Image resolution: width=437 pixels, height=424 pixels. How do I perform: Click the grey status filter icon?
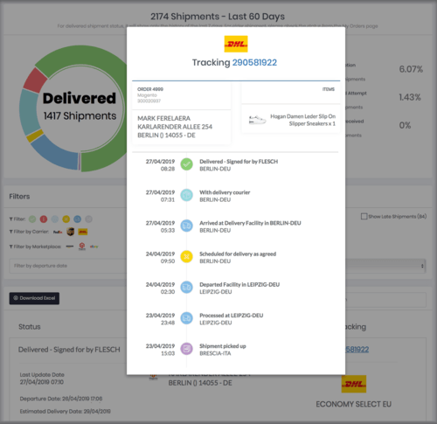tap(88, 219)
